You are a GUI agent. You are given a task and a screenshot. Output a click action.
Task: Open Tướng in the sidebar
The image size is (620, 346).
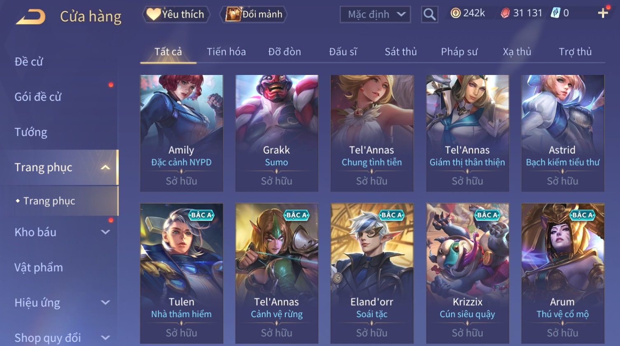point(31,132)
